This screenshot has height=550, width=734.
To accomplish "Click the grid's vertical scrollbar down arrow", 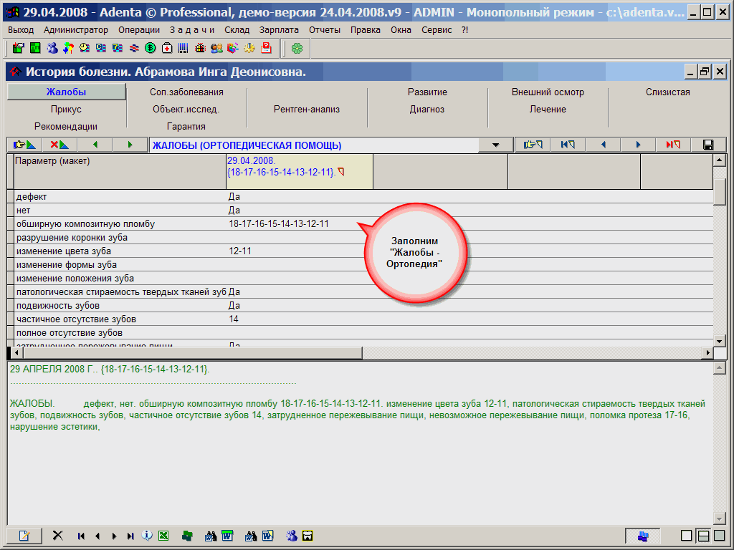I will coord(720,340).
